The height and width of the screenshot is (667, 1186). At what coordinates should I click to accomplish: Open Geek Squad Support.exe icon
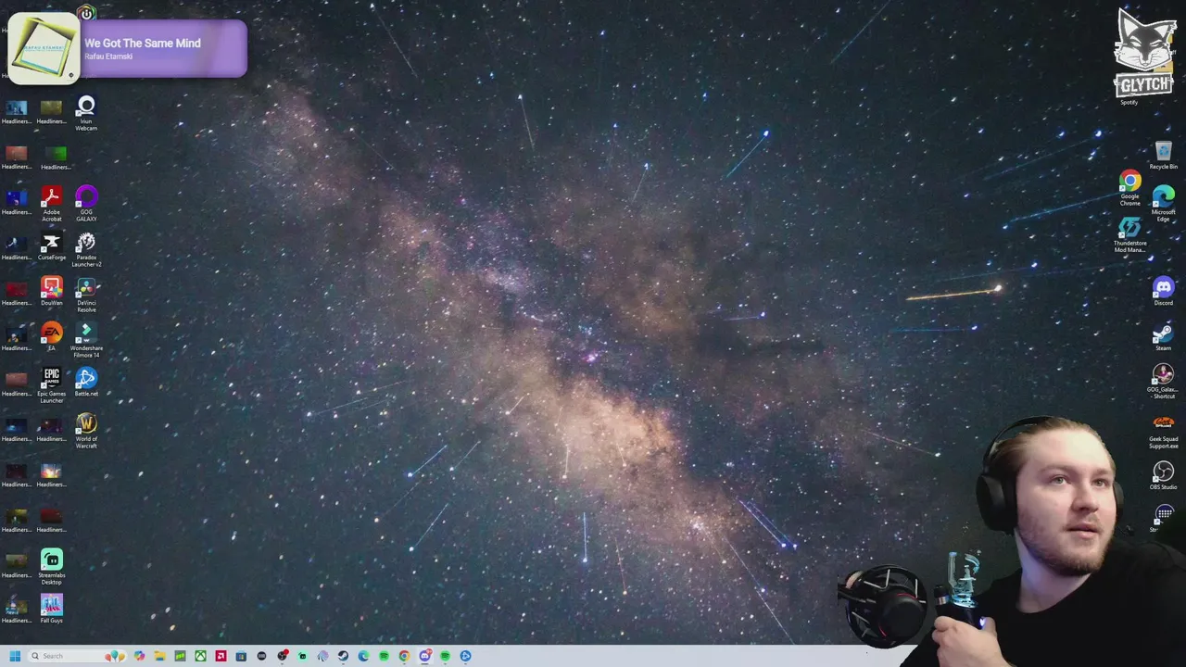click(x=1163, y=432)
